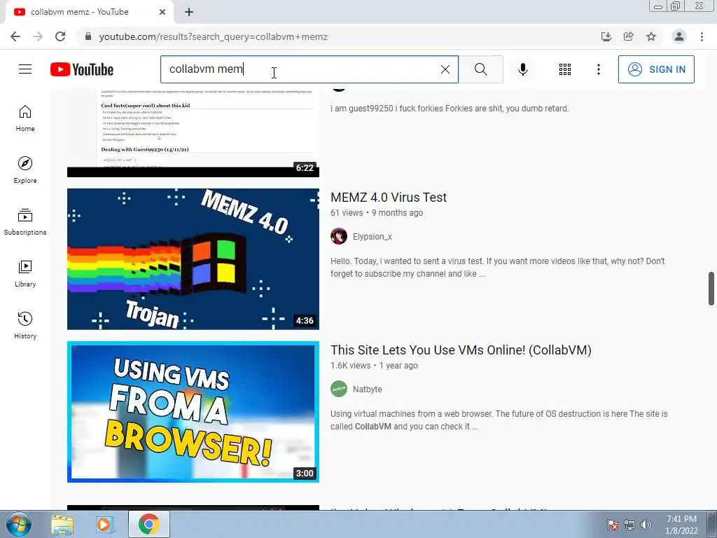Open the Windows Start menu
Viewport: 717px width, 538px height.
click(18, 524)
